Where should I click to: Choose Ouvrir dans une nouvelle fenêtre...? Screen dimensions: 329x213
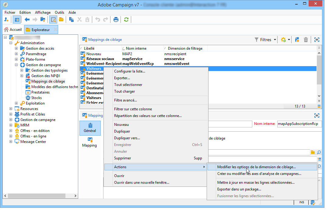156,183
